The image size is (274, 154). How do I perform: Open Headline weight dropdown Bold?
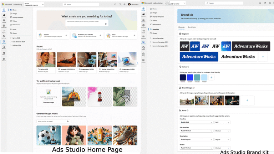(222, 122)
